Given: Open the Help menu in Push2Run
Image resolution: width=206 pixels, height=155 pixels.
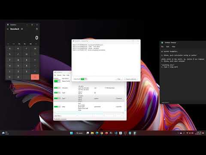Looking at the screenshot, I should pos(68,75).
